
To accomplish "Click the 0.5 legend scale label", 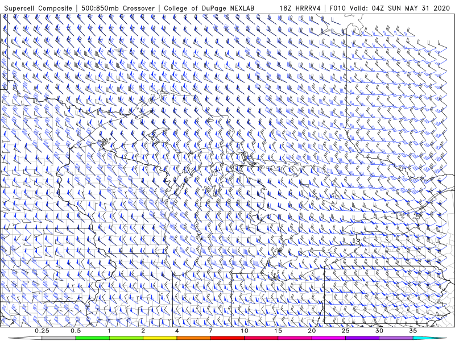I will click(76, 331).
